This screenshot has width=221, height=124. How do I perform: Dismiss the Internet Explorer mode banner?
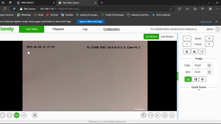(217, 21)
